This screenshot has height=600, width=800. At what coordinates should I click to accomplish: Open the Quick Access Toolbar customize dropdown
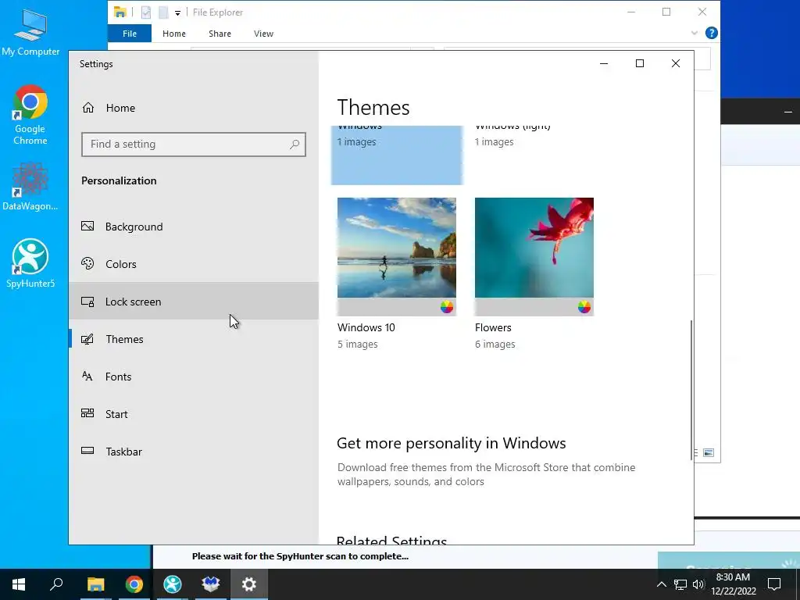(177, 12)
